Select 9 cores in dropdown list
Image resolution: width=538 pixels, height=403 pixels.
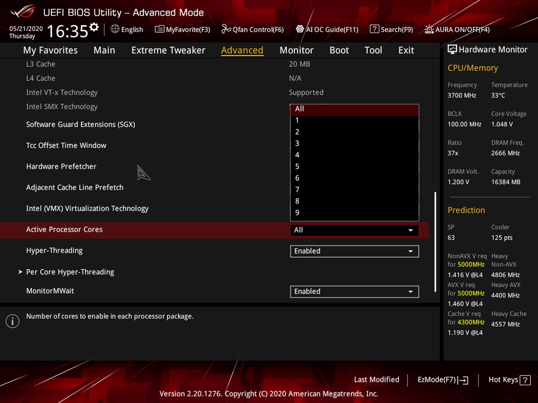click(x=355, y=213)
